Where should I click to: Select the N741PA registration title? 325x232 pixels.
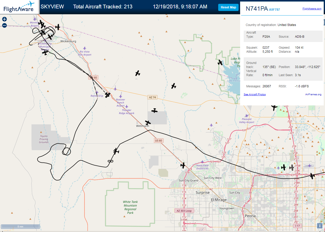[257, 9]
